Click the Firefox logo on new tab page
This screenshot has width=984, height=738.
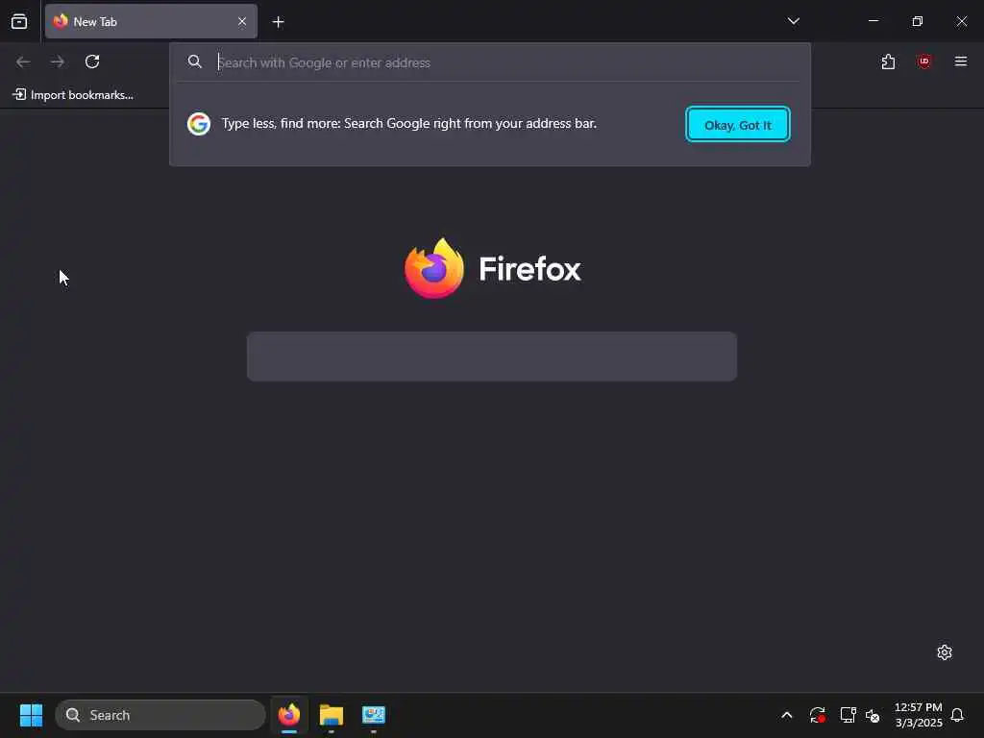493,268
